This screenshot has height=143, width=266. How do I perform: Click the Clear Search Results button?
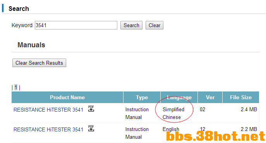tap(39, 63)
